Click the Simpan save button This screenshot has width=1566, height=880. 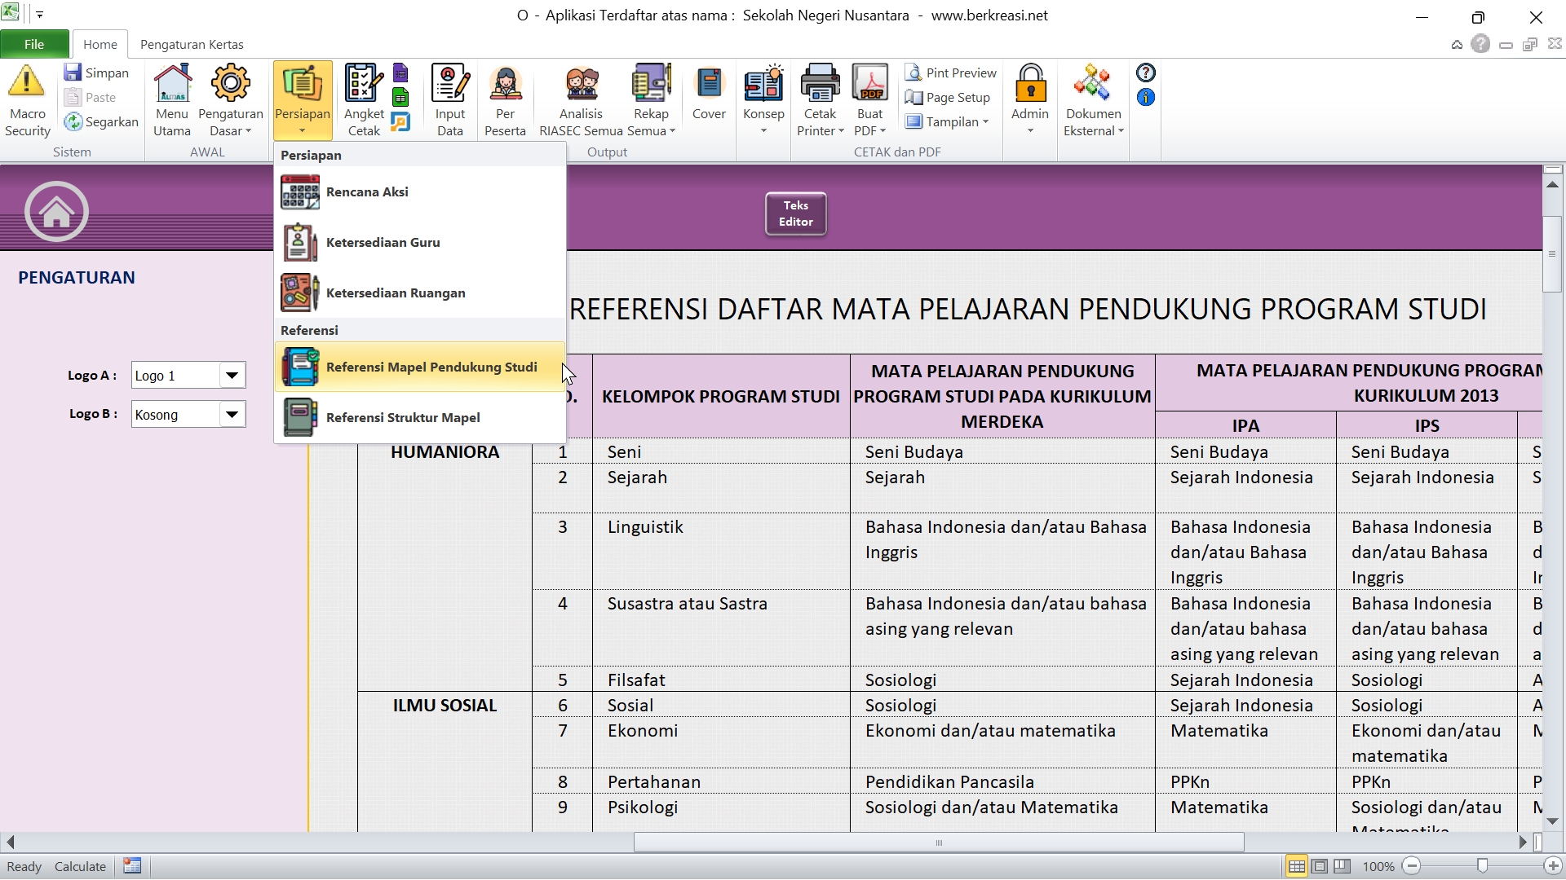pyautogui.click(x=97, y=73)
